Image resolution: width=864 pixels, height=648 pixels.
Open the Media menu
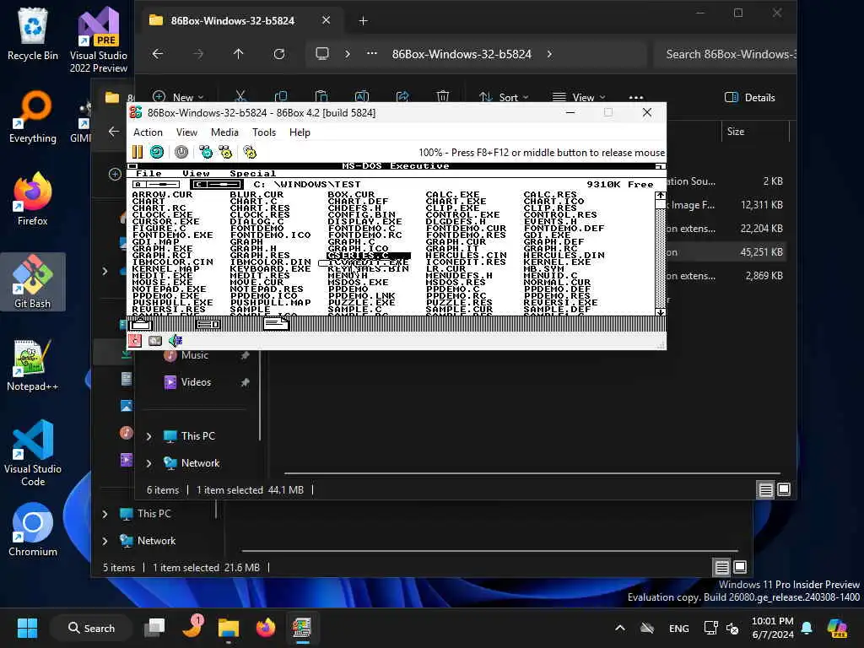click(224, 132)
